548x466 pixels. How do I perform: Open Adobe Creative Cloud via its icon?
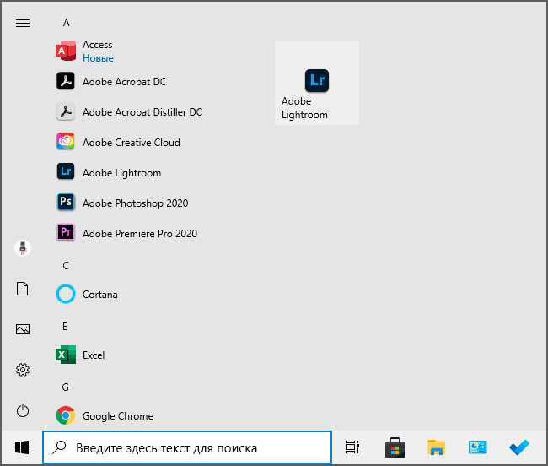click(x=66, y=142)
